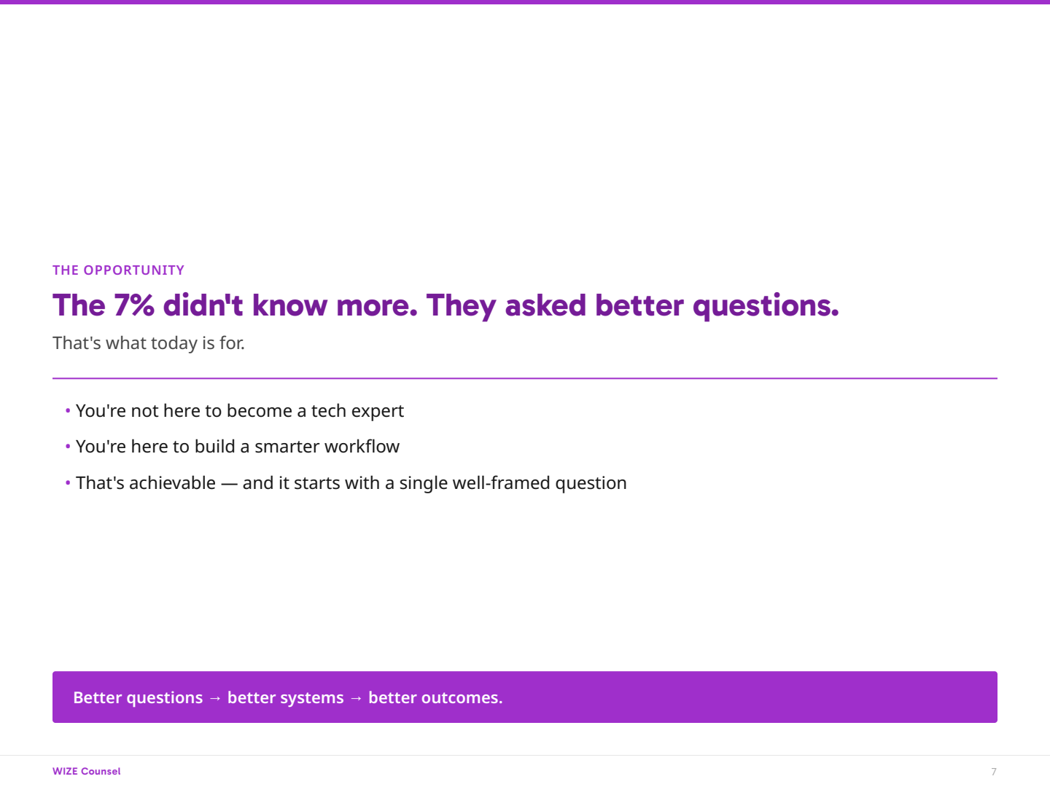This screenshot has width=1050, height=787.
Task: Click the purple divider line below the subtitle
Action: pyautogui.click(x=525, y=378)
